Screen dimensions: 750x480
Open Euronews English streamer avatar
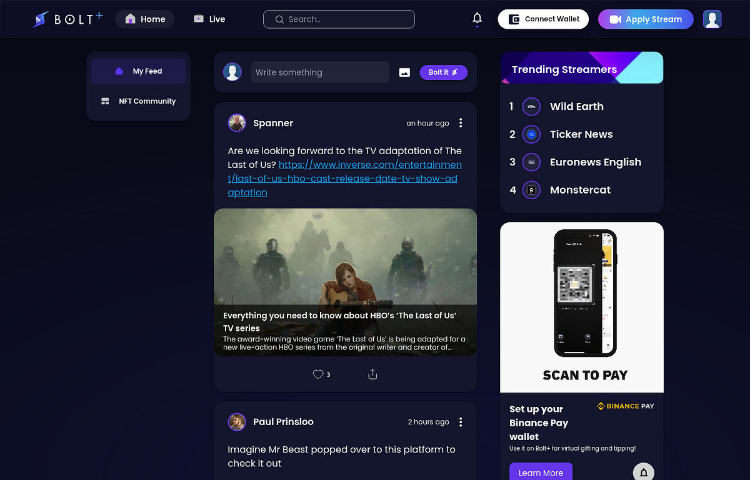pos(531,162)
